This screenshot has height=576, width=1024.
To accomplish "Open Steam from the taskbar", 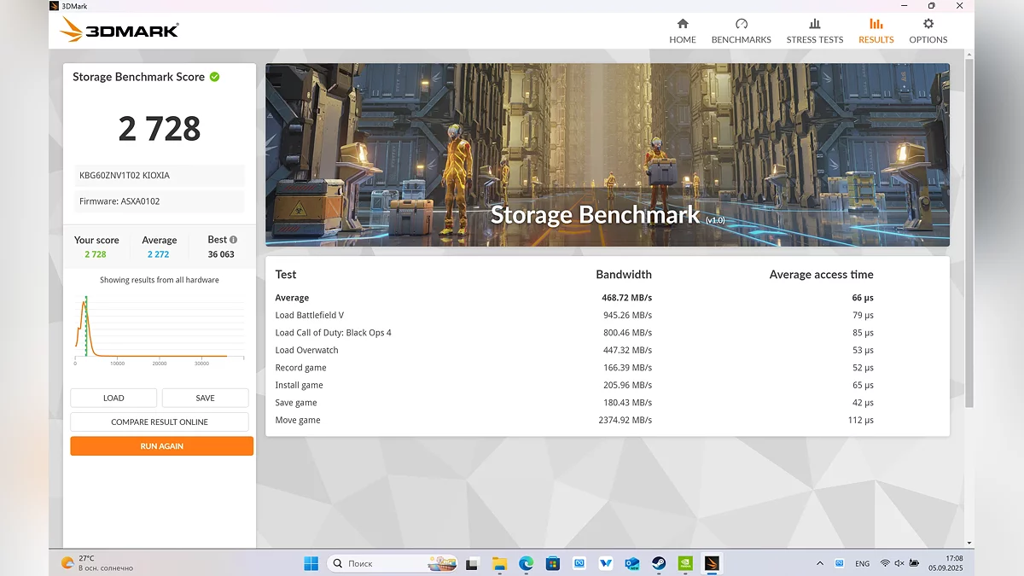I will tap(659, 563).
